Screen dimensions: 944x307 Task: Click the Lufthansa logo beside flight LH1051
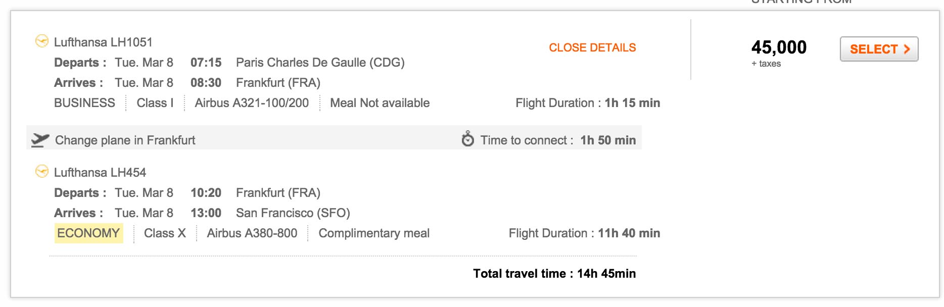pyautogui.click(x=41, y=41)
